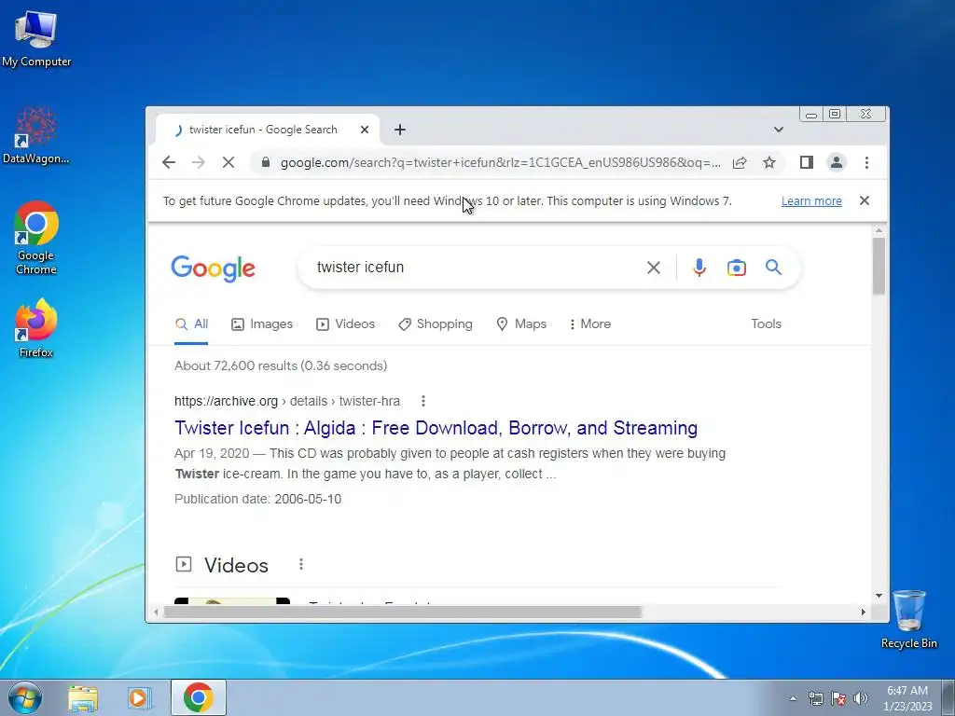Click the archive.org result URL breadcrumb

pyautogui.click(x=287, y=401)
